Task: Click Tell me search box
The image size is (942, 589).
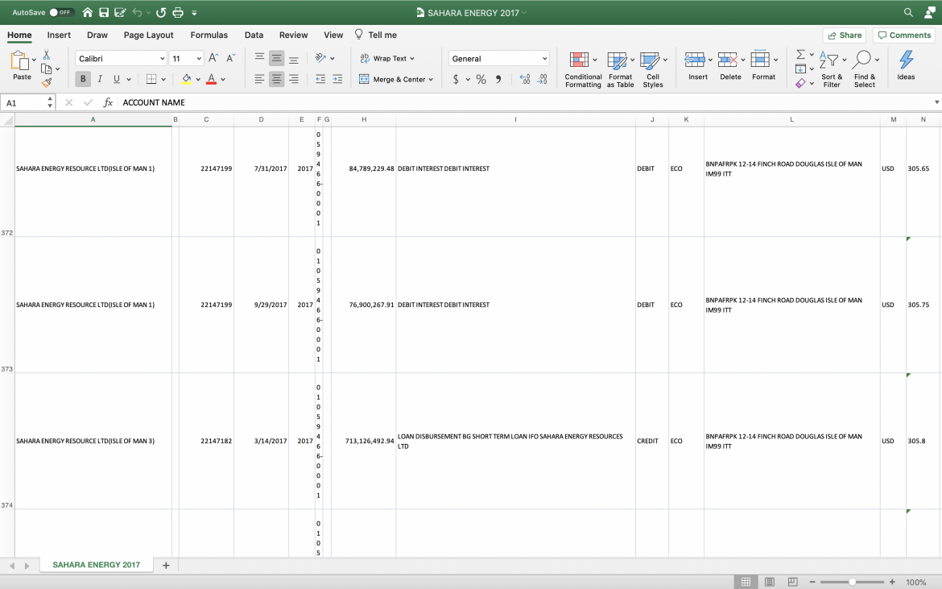Action: coord(375,35)
